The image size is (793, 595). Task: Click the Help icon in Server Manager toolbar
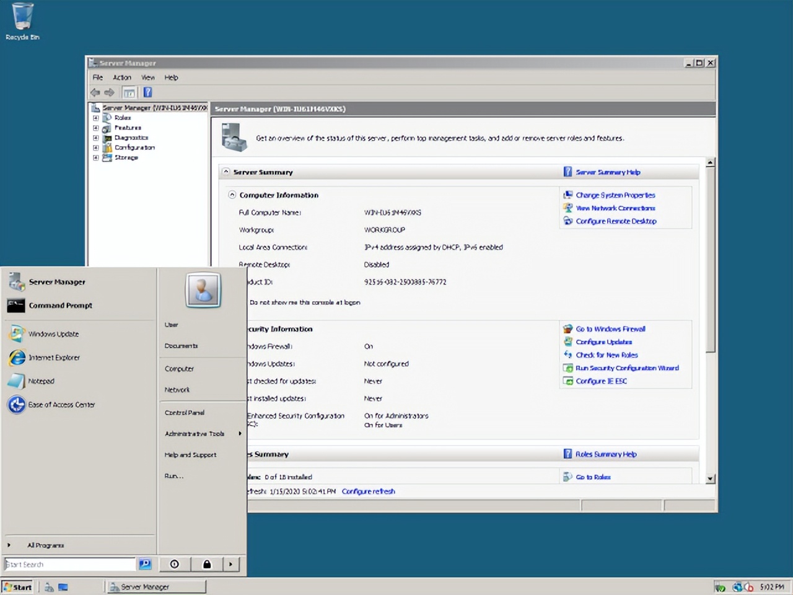coord(147,92)
